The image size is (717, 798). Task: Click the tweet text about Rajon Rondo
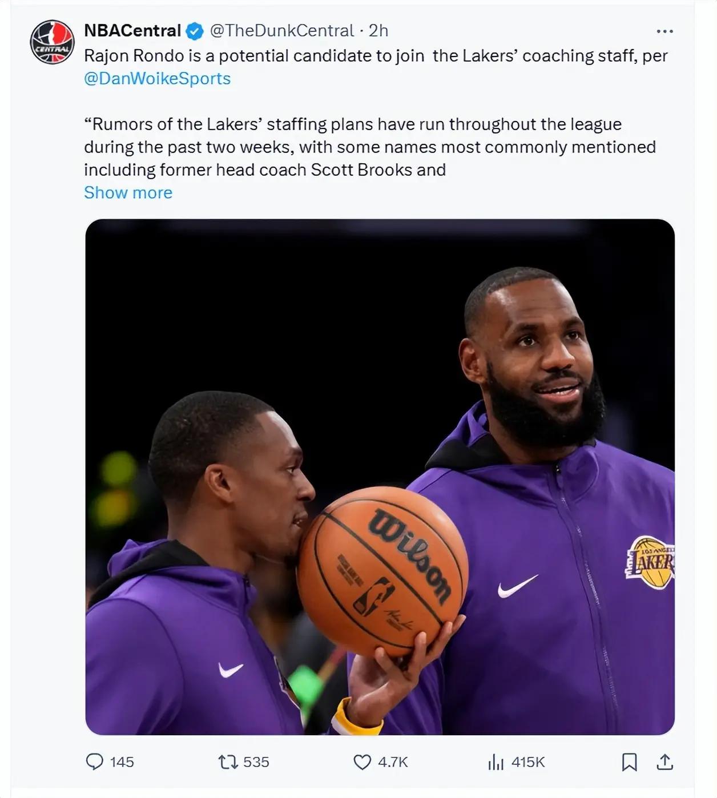(376, 55)
